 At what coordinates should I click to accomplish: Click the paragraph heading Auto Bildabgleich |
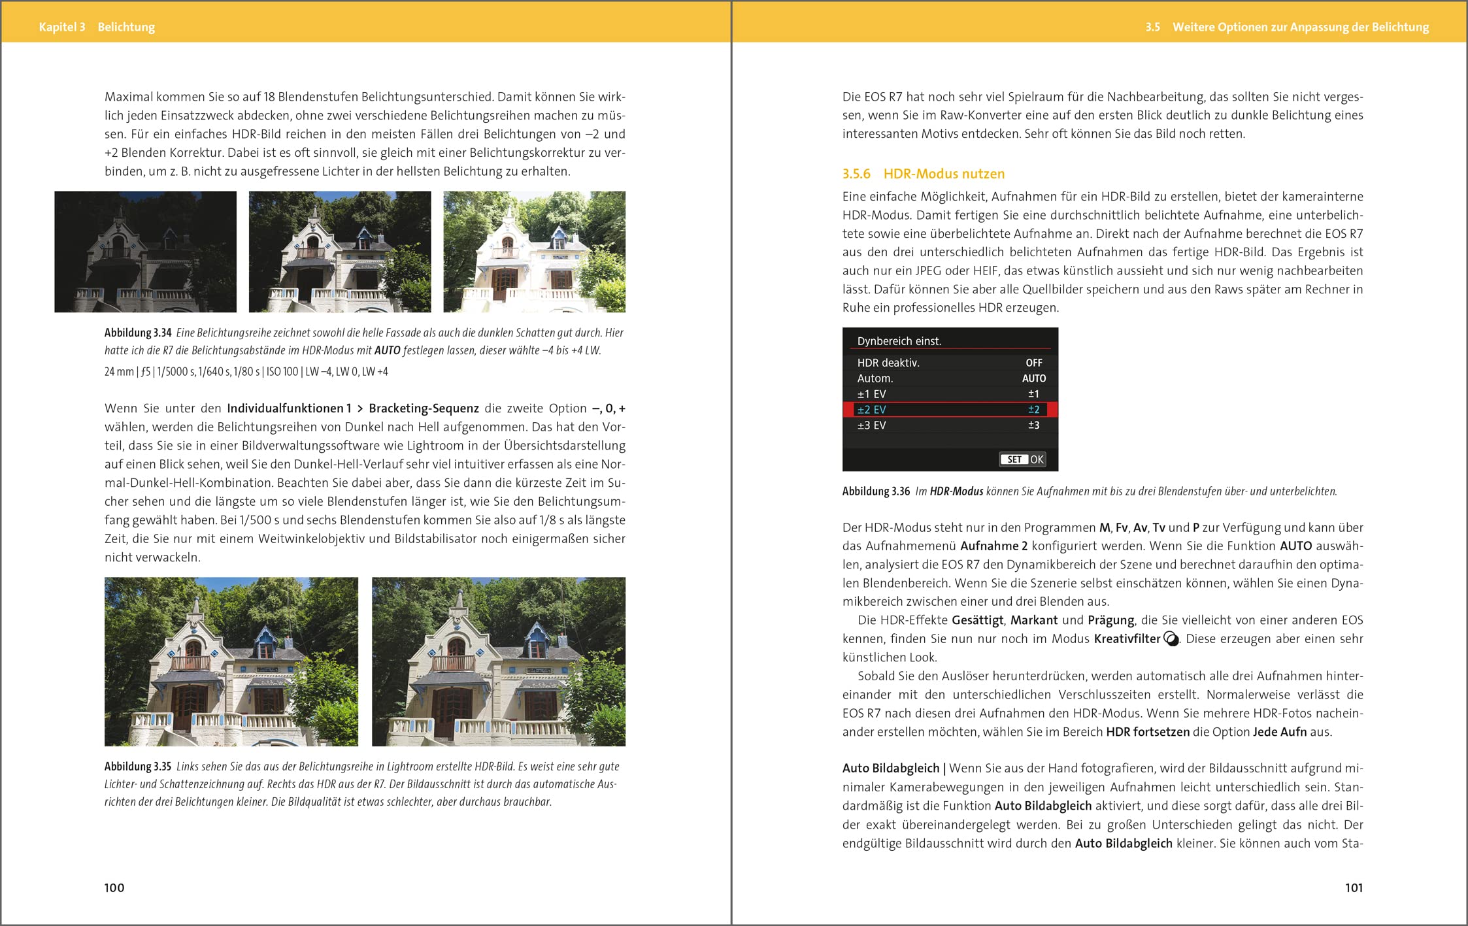pyautogui.click(x=894, y=769)
